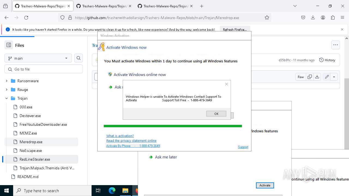The width and height of the screenshot is (349, 196).
Task: Reload the page with refresh icon
Action: (26, 17)
